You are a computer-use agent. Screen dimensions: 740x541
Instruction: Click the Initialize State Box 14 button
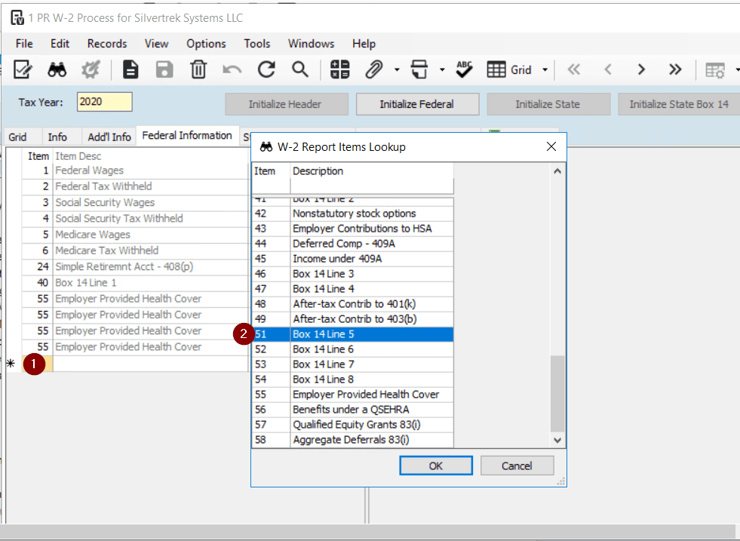pyautogui.click(x=679, y=104)
